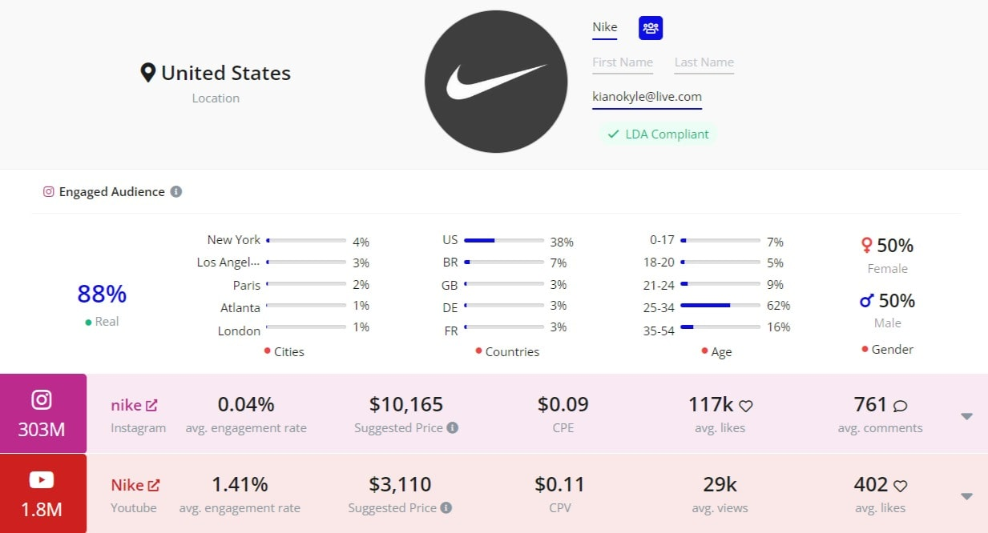
Task: Open Nike Youtube external link icon
Action: tap(154, 485)
